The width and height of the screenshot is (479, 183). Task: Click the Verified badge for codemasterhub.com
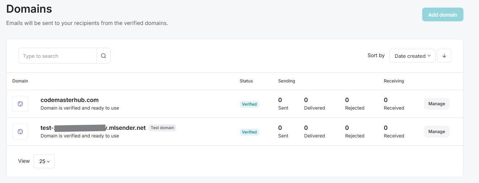(x=249, y=104)
